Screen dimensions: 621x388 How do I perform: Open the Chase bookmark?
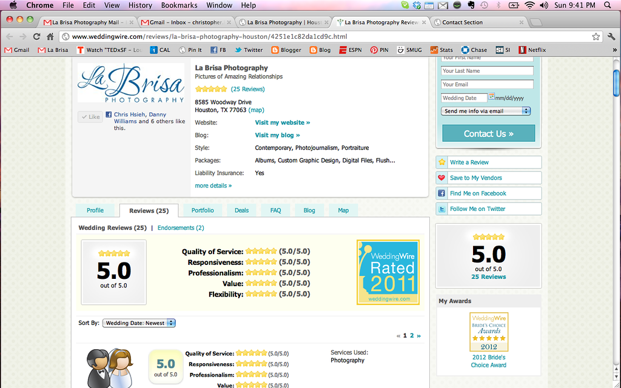pyautogui.click(x=474, y=50)
